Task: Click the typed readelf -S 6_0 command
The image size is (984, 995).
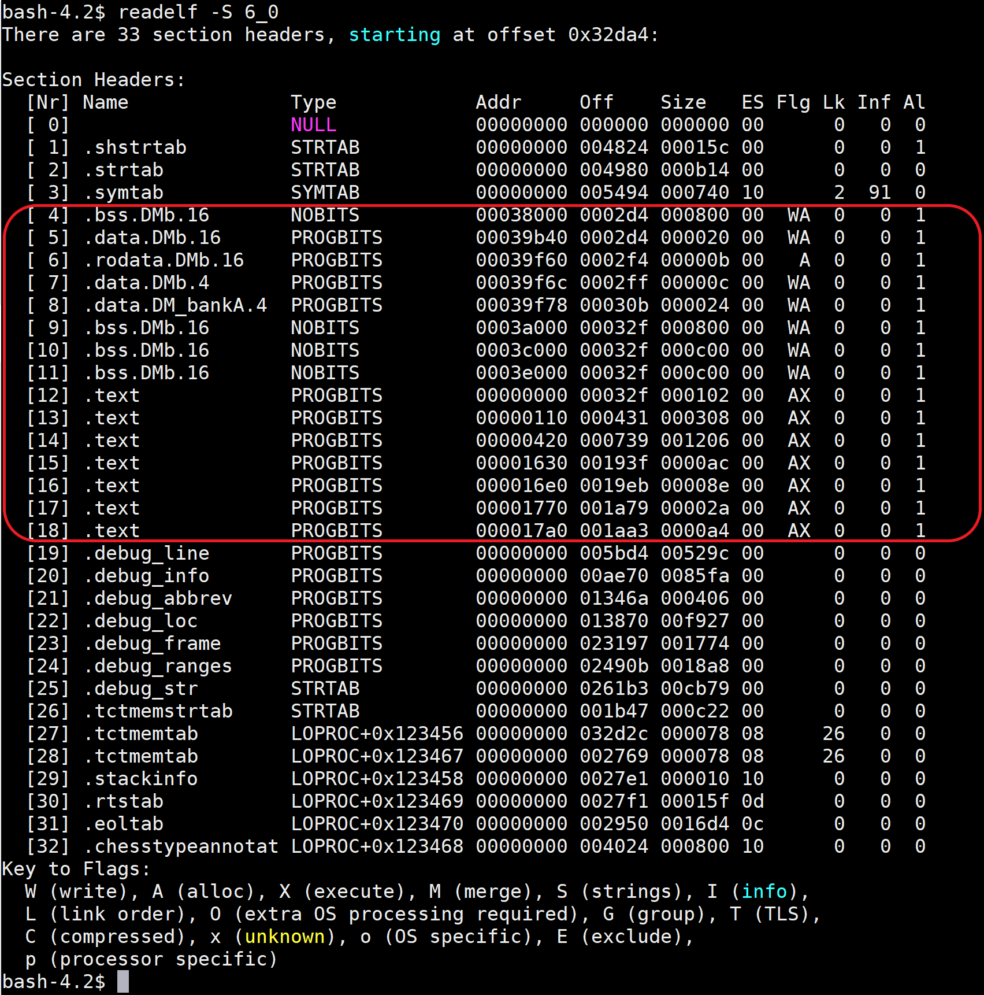Action: pyautogui.click(x=198, y=12)
